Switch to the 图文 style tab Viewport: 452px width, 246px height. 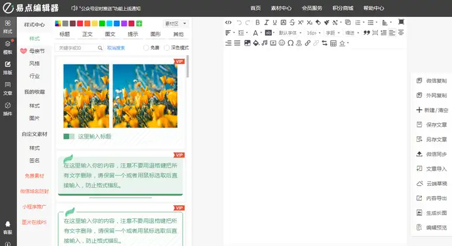point(110,35)
